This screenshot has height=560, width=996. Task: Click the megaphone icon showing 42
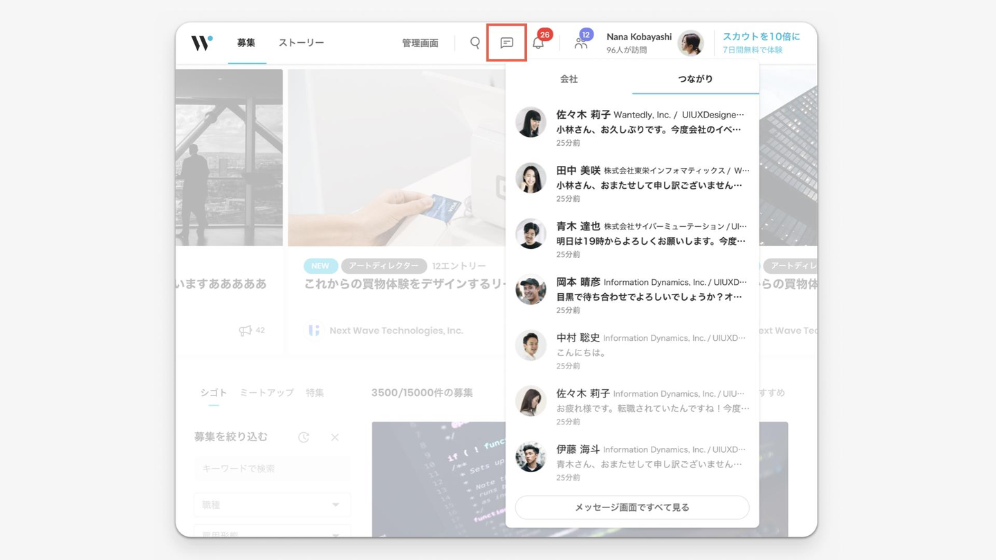click(x=246, y=330)
